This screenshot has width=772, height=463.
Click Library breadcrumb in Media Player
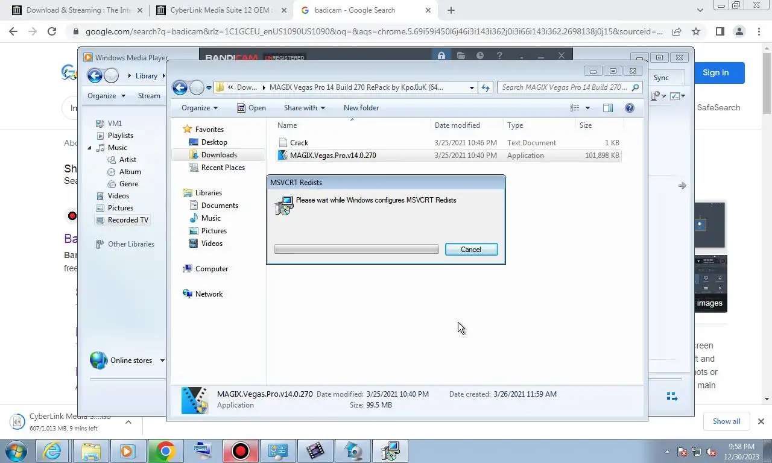click(x=146, y=76)
